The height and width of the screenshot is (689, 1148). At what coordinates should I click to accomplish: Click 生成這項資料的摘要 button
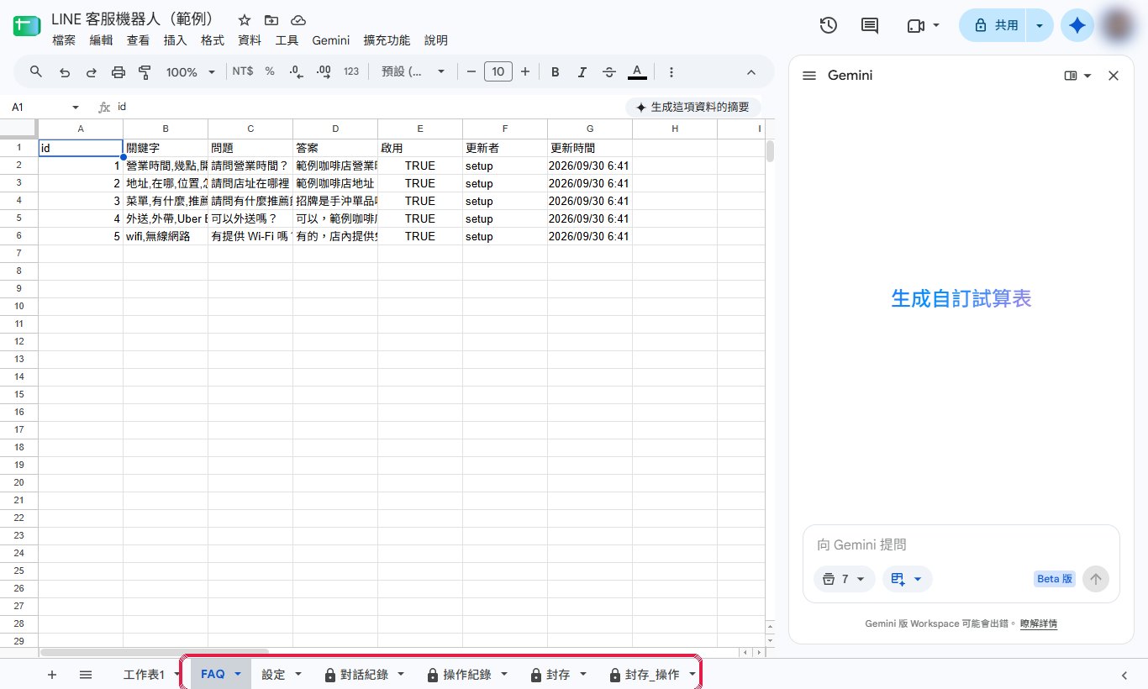click(x=692, y=108)
